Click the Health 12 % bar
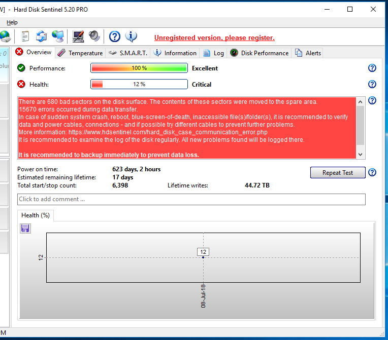Image resolution: width=388 pixels, height=340 pixels. 139,84
